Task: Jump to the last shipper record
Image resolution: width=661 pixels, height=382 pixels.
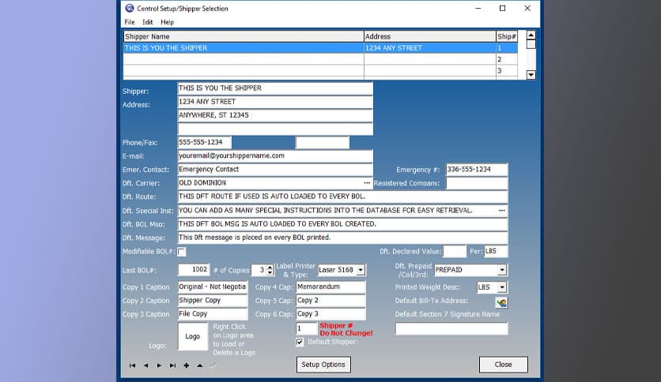Action: point(172,365)
